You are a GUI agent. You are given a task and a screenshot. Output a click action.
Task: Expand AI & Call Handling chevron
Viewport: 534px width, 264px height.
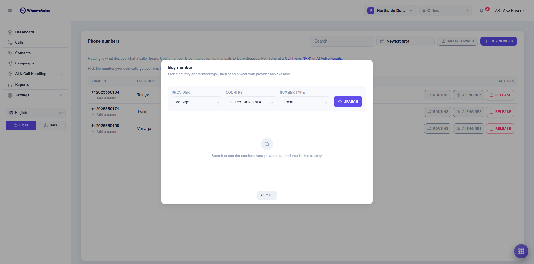(x=61, y=74)
